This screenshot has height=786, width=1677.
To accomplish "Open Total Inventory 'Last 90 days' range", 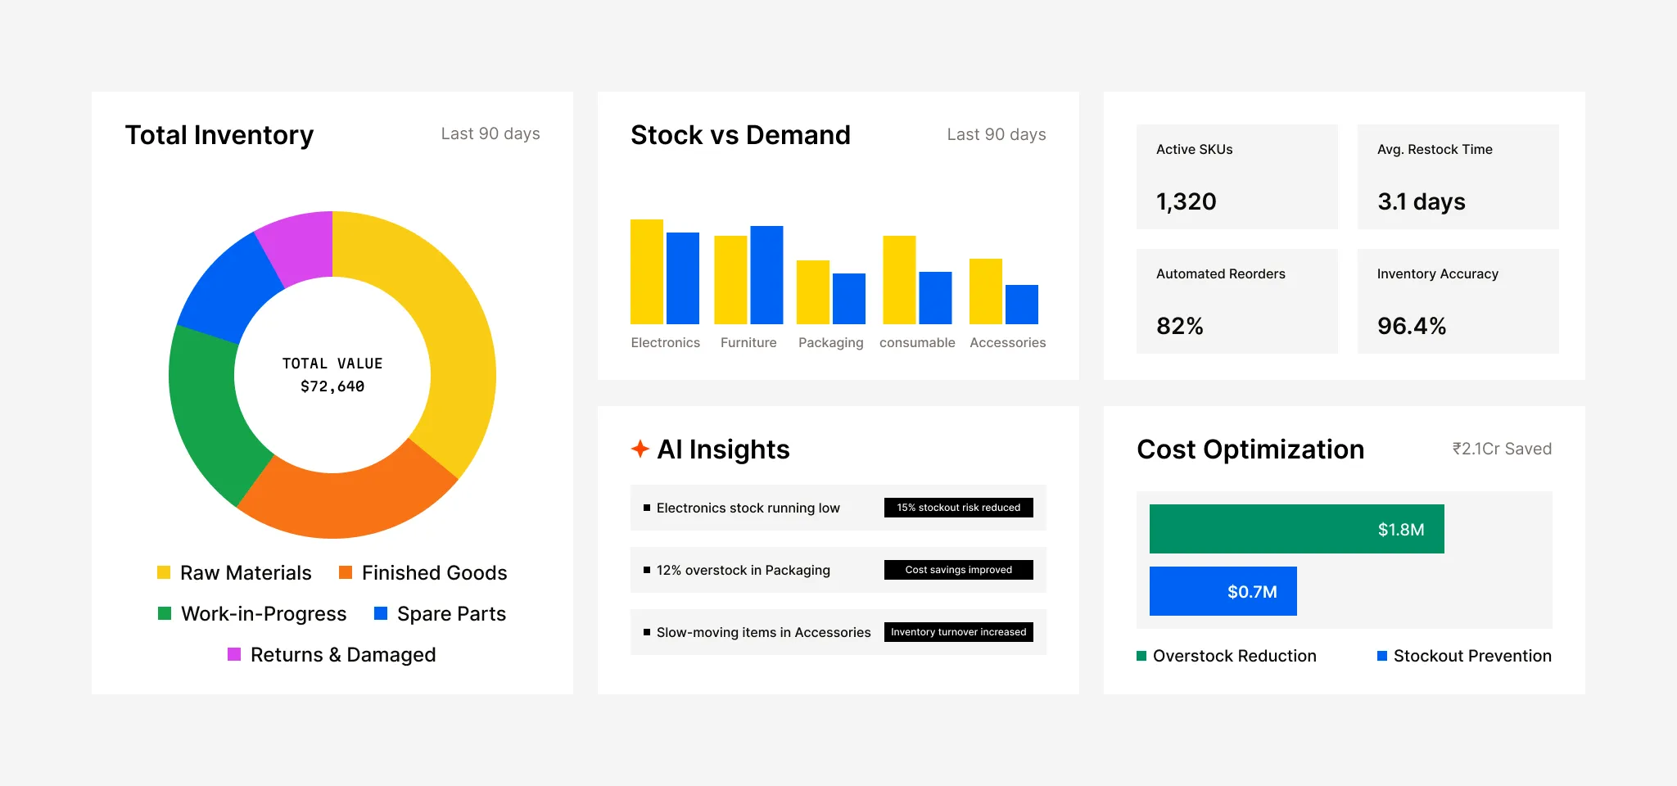I will pyautogui.click(x=490, y=133).
